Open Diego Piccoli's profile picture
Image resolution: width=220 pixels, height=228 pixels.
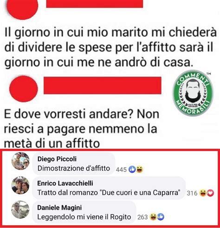coord(20,161)
